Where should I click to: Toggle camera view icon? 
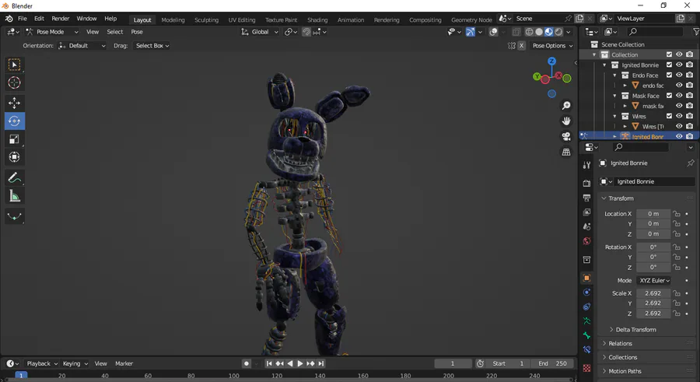click(566, 137)
